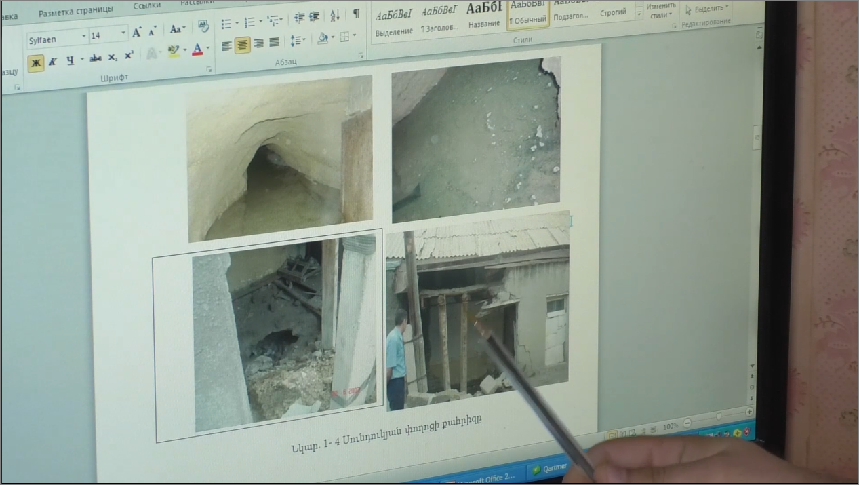Viewport: 859px width, 485px height.
Task: Apply the Название style
Action: 484,15
